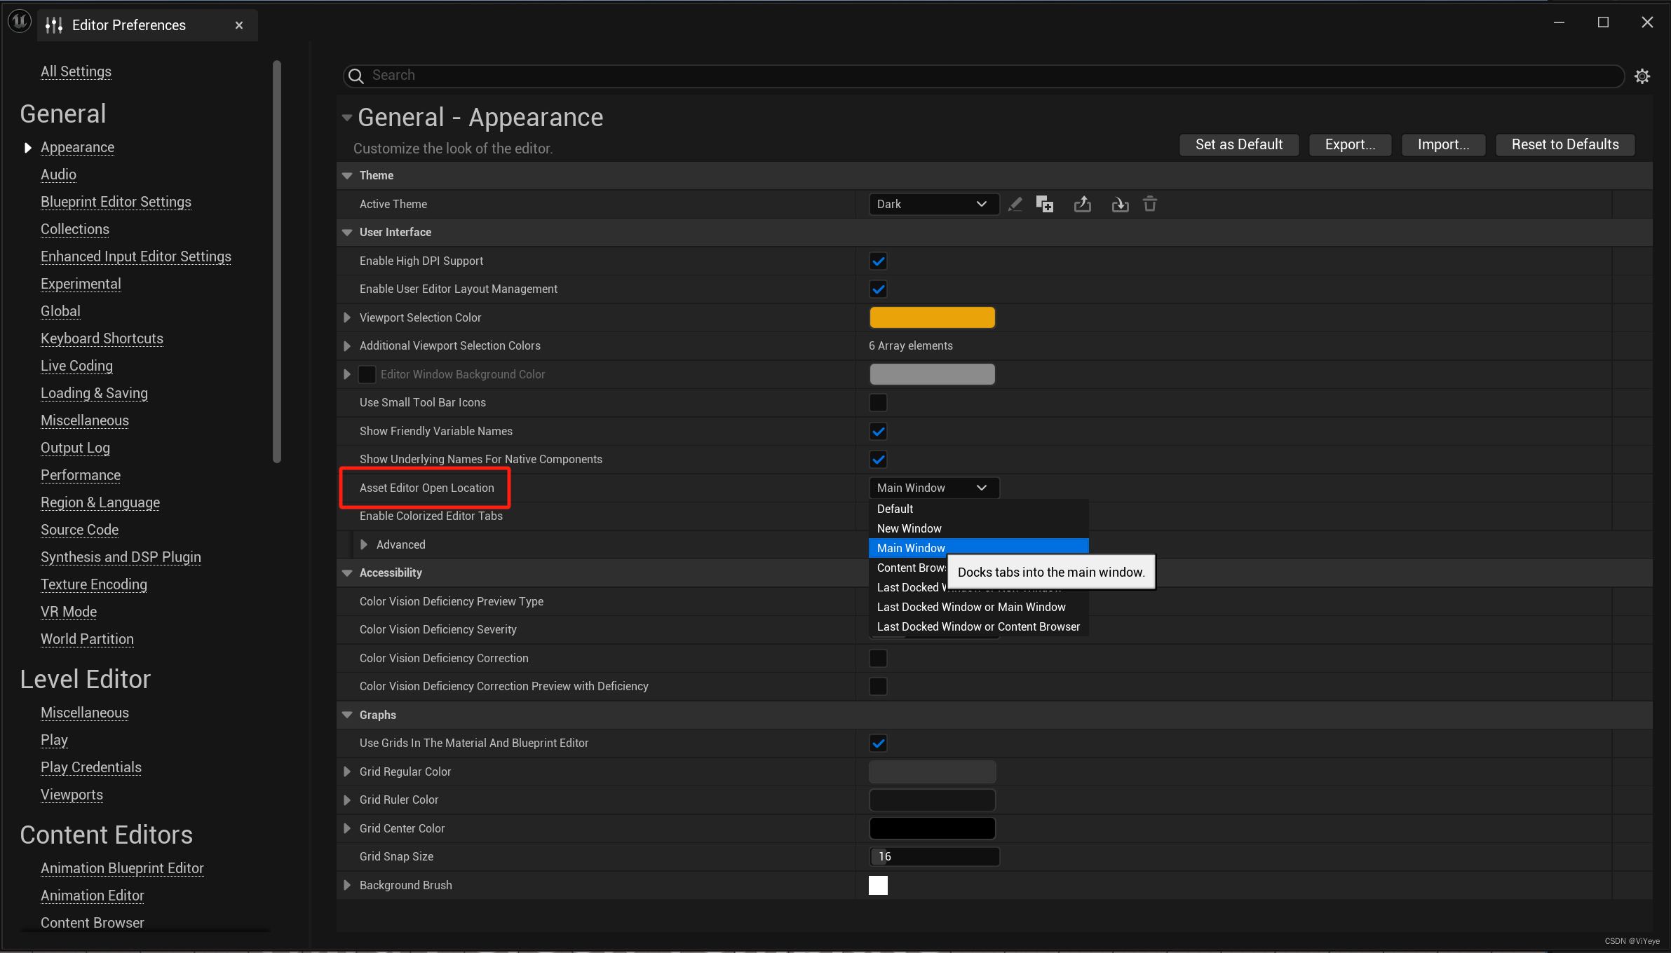Click the Unreal Engine logo icon

click(x=19, y=22)
